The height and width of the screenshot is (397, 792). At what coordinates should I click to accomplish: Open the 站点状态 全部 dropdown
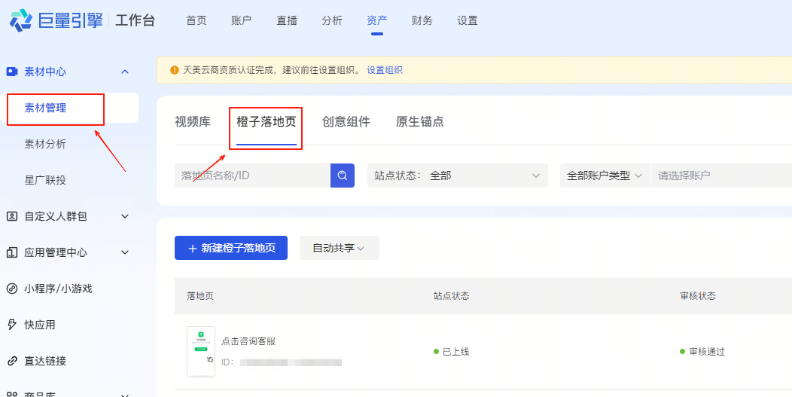tap(458, 176)
